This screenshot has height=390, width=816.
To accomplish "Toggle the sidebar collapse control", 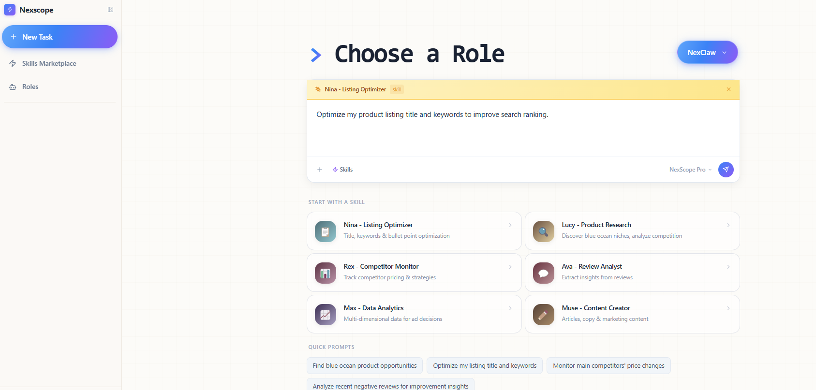I will 111,9.
